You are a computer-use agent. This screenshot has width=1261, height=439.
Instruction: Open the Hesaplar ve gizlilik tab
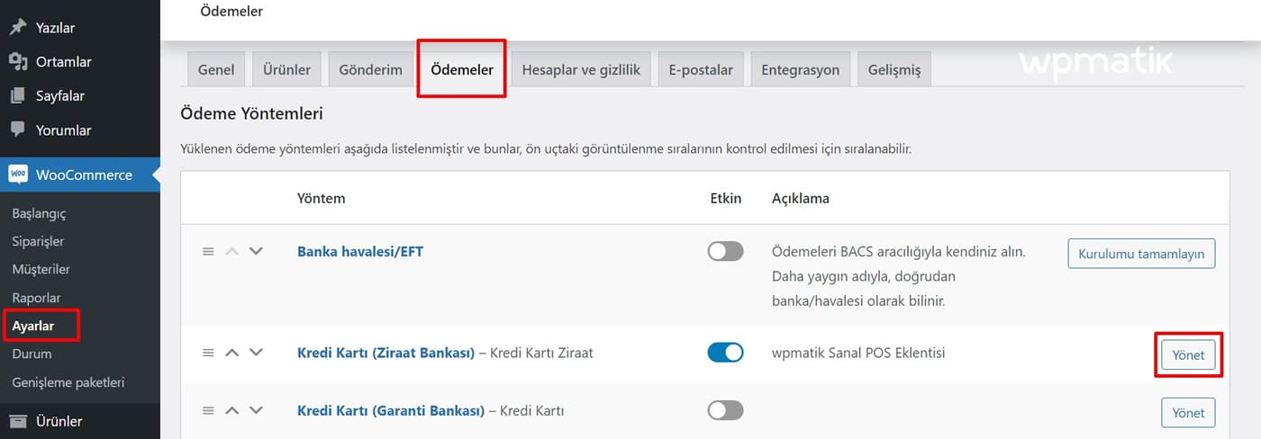[x=581, y=69]
